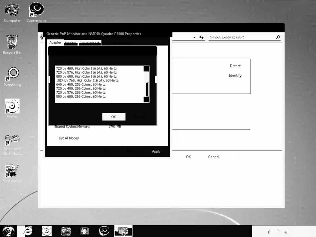
Task: Click the magnifier icon in Control Panel search
Action: click(278, 37)
